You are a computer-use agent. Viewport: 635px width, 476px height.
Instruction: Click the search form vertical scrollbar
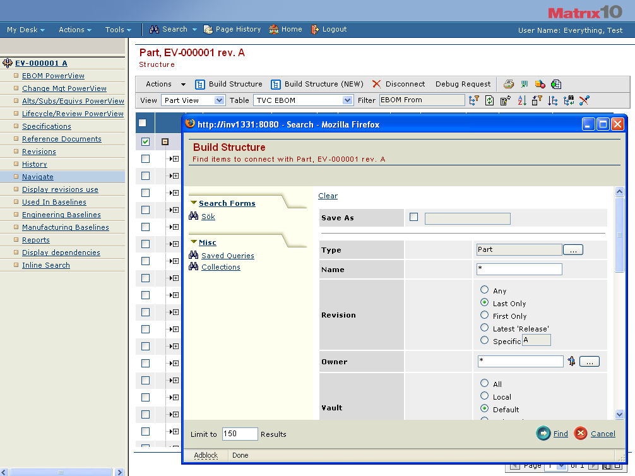pos(619,235)
